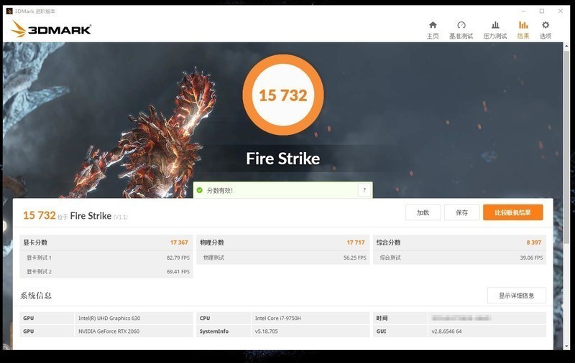Maximize the 3DMark window

[x=542, y=11]
